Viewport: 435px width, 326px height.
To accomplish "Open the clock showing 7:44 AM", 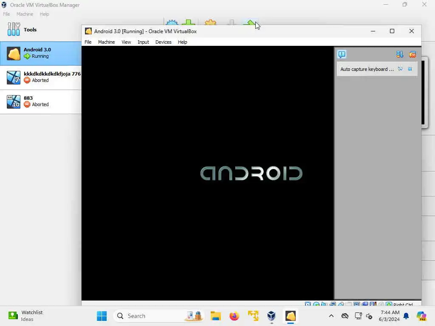I will [x=389, y=316].
